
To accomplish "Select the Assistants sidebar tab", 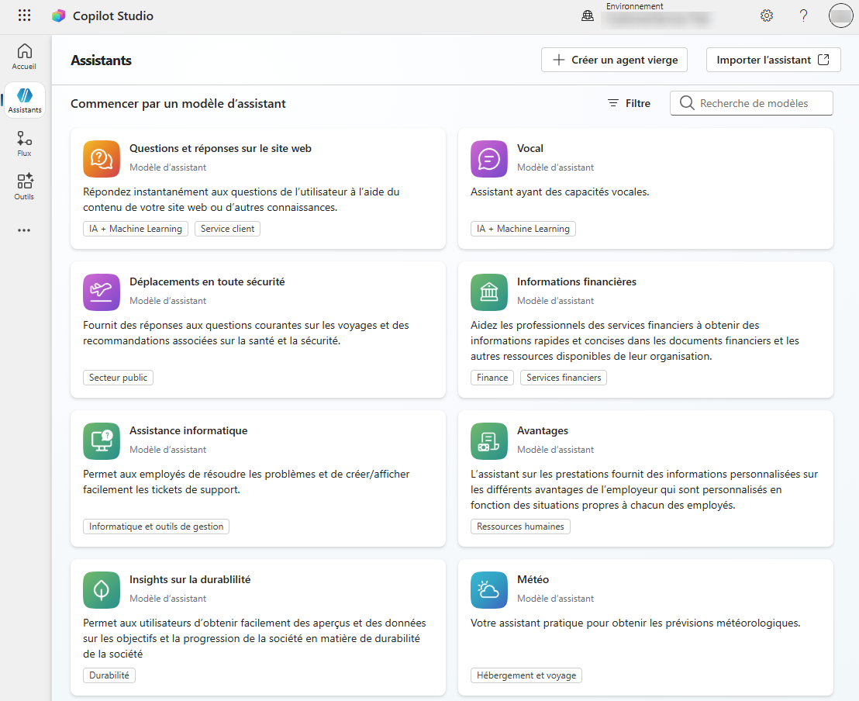I will (24, 100).
